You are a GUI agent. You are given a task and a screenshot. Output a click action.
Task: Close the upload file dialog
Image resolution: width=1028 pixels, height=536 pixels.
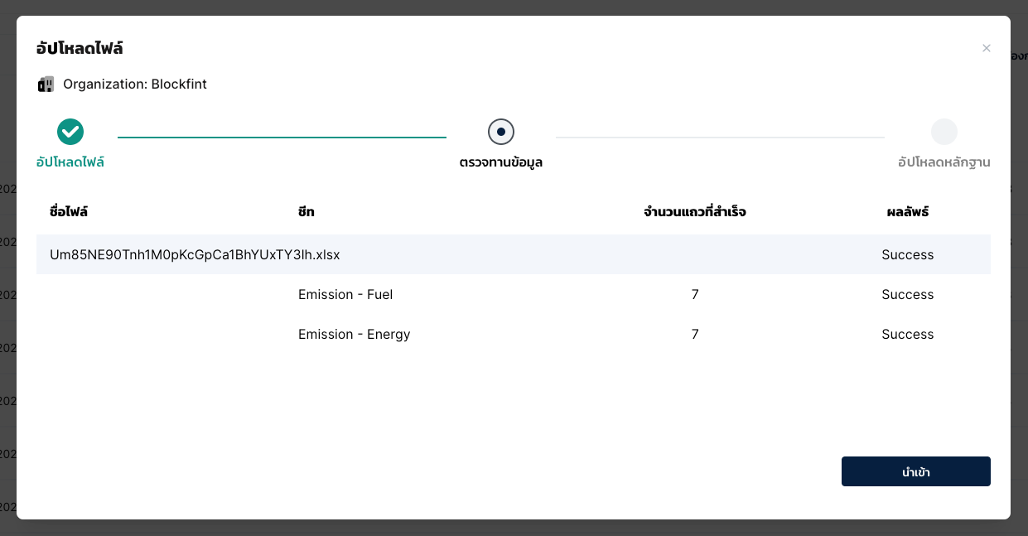[986, 48]
